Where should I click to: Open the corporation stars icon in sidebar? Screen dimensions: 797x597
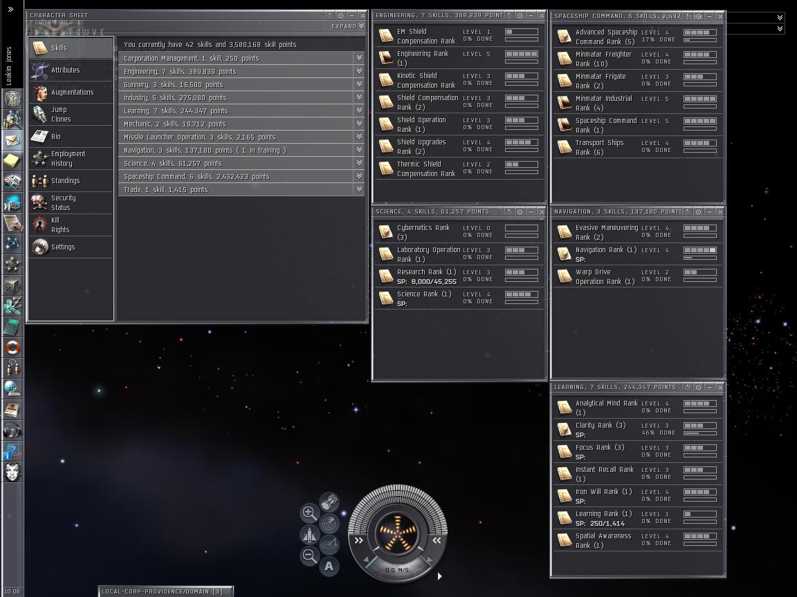(x=12, y=265)
